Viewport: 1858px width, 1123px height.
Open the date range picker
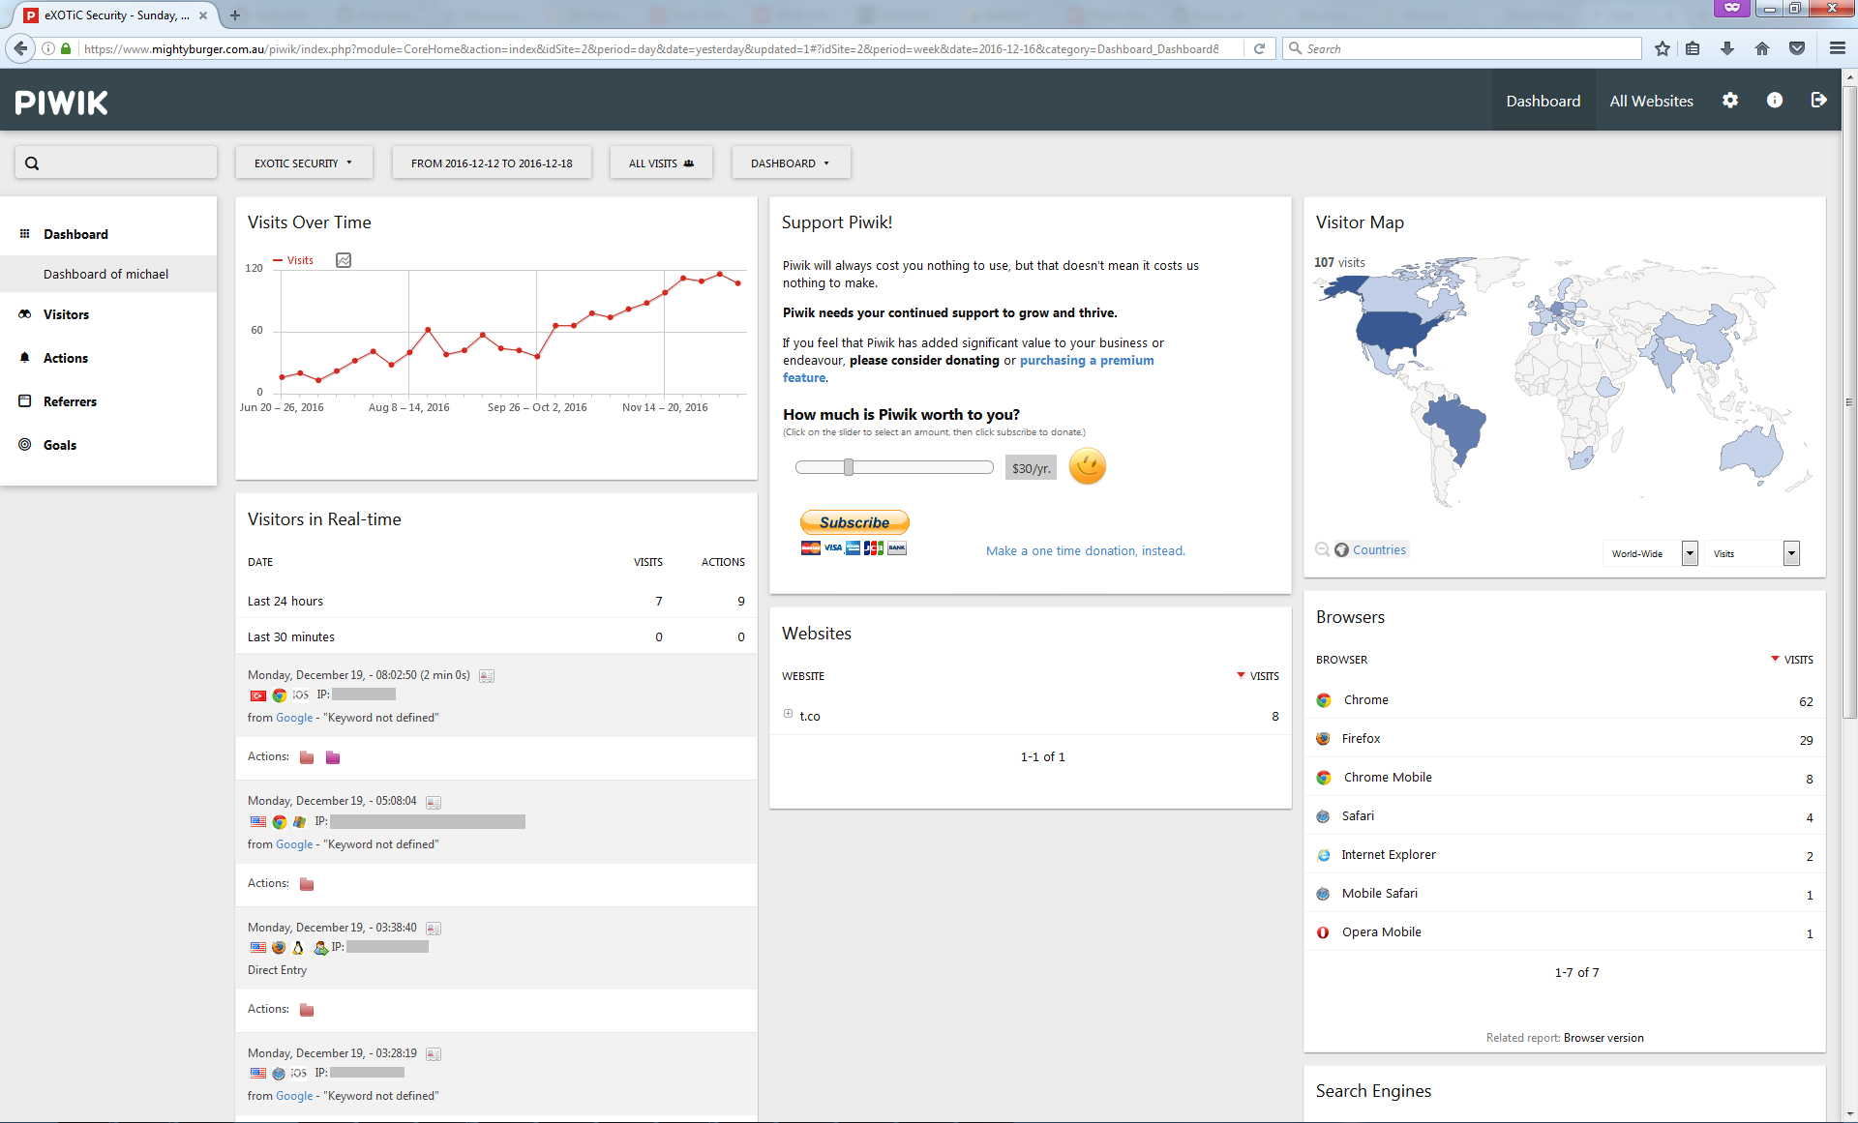pyautogui.click(x=492, y=163)
